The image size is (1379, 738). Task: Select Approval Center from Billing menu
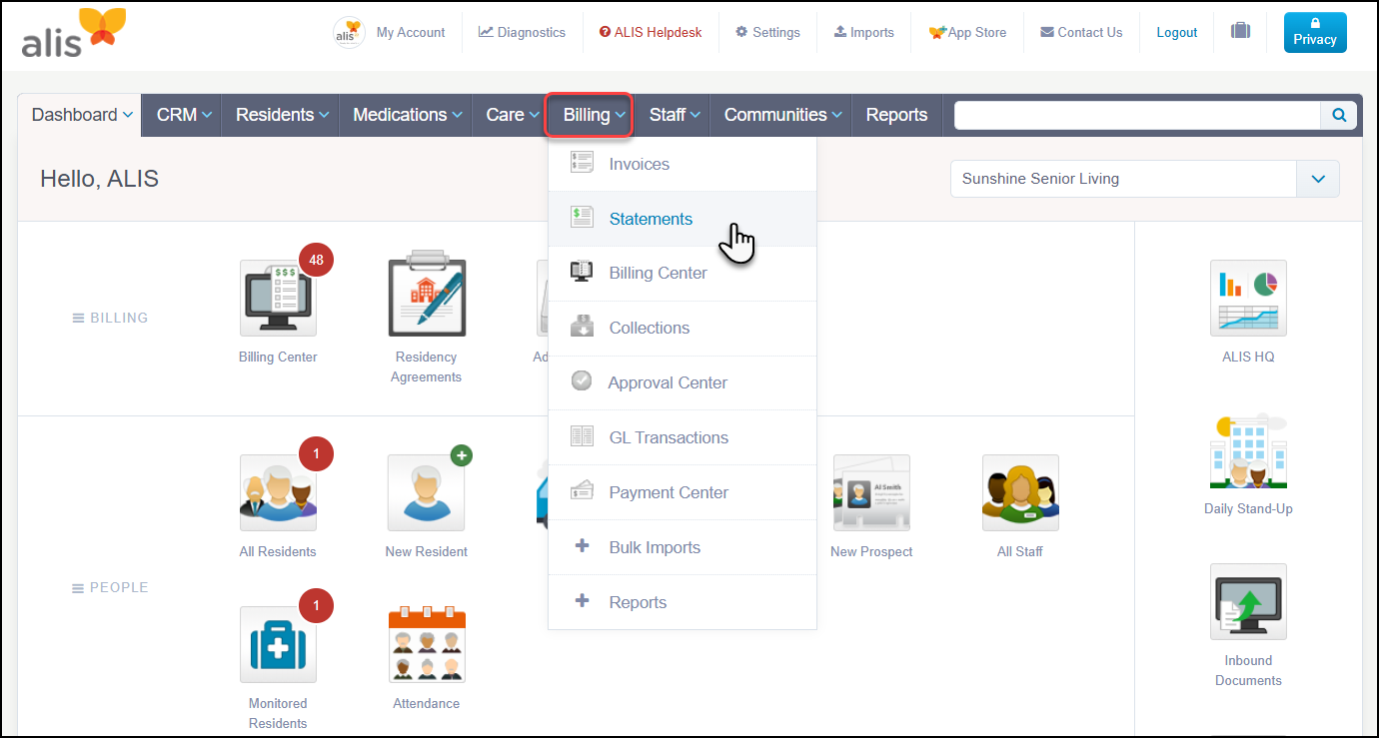click(x=683, y=382)
